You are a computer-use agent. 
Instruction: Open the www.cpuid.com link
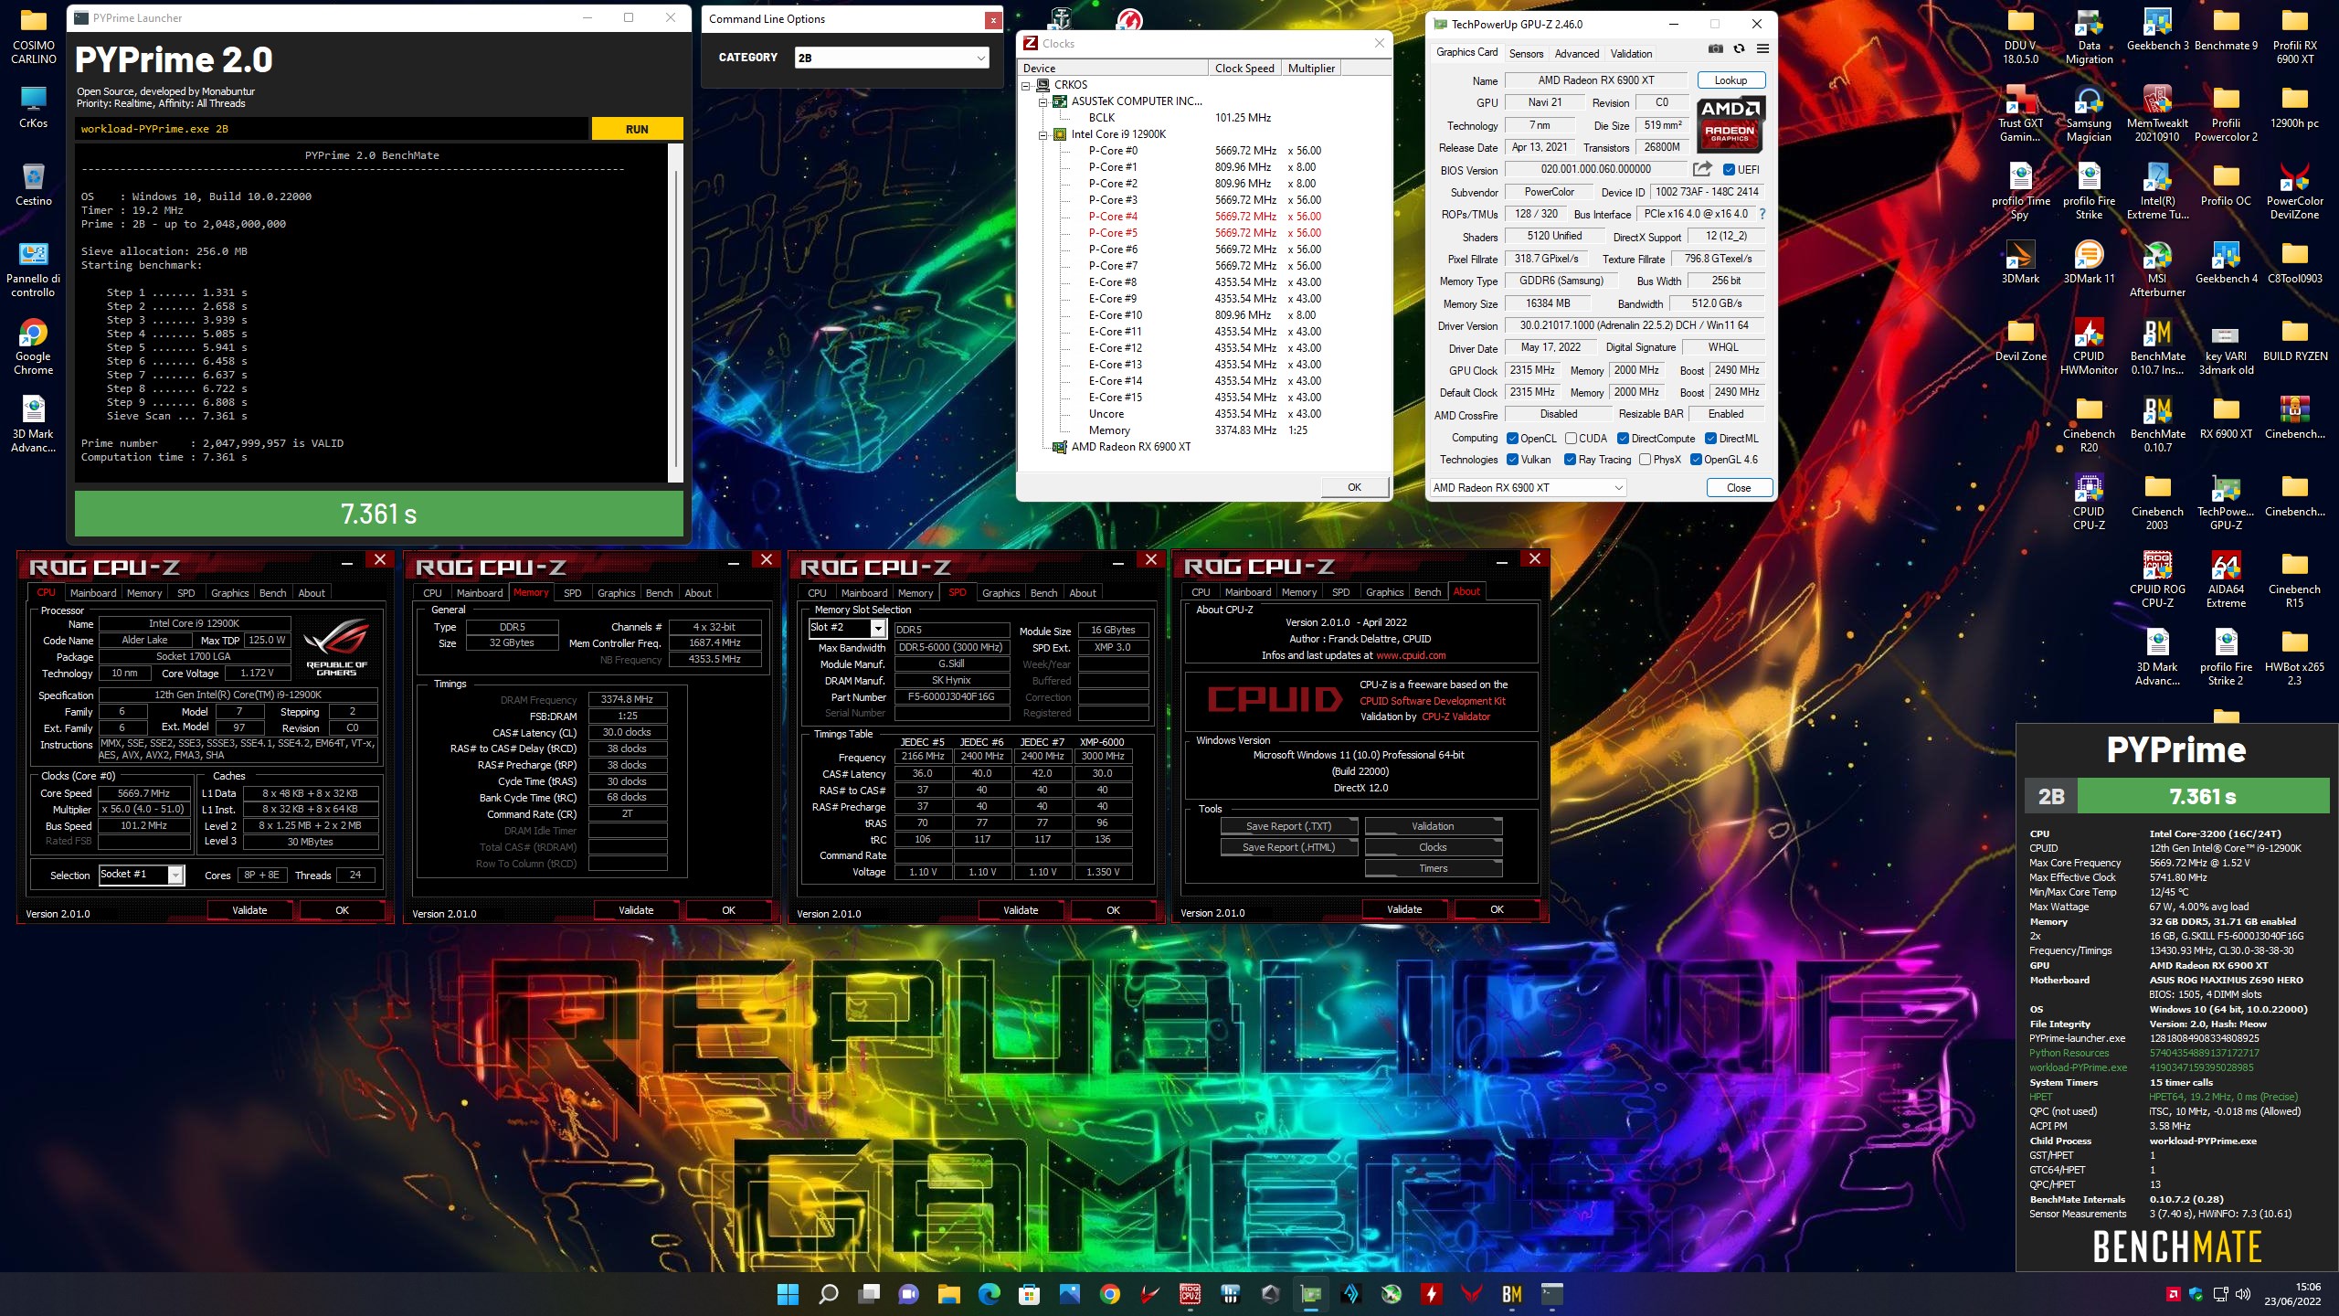point(1411,655)
